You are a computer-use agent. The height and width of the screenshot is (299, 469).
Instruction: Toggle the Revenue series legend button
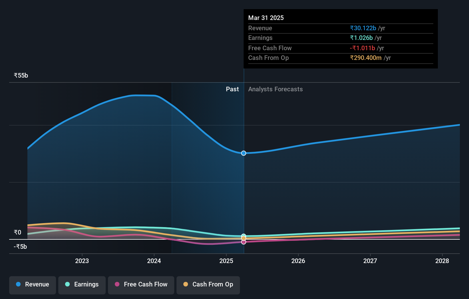pos(33,285)
